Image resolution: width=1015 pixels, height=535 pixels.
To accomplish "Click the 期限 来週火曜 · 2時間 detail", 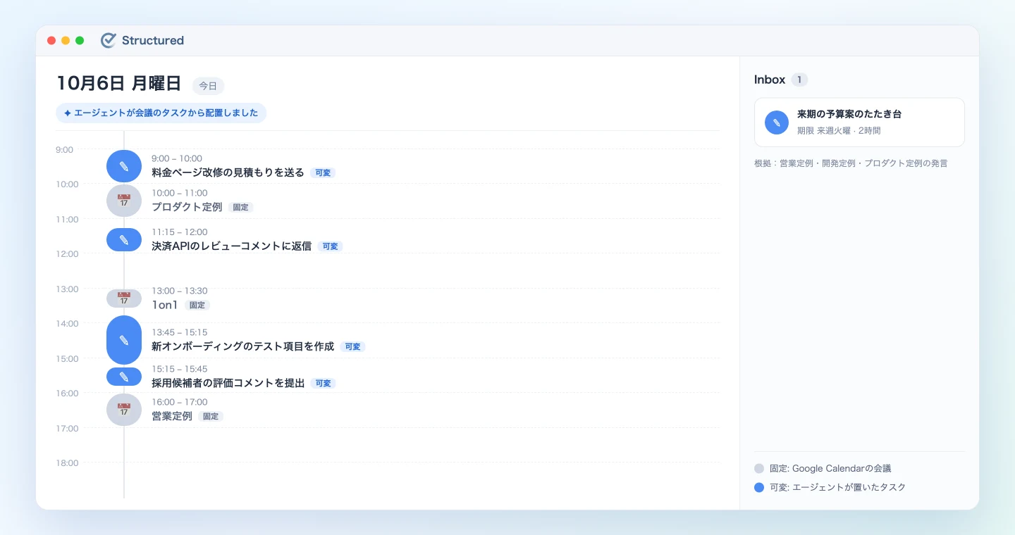I will coord(839,131).
